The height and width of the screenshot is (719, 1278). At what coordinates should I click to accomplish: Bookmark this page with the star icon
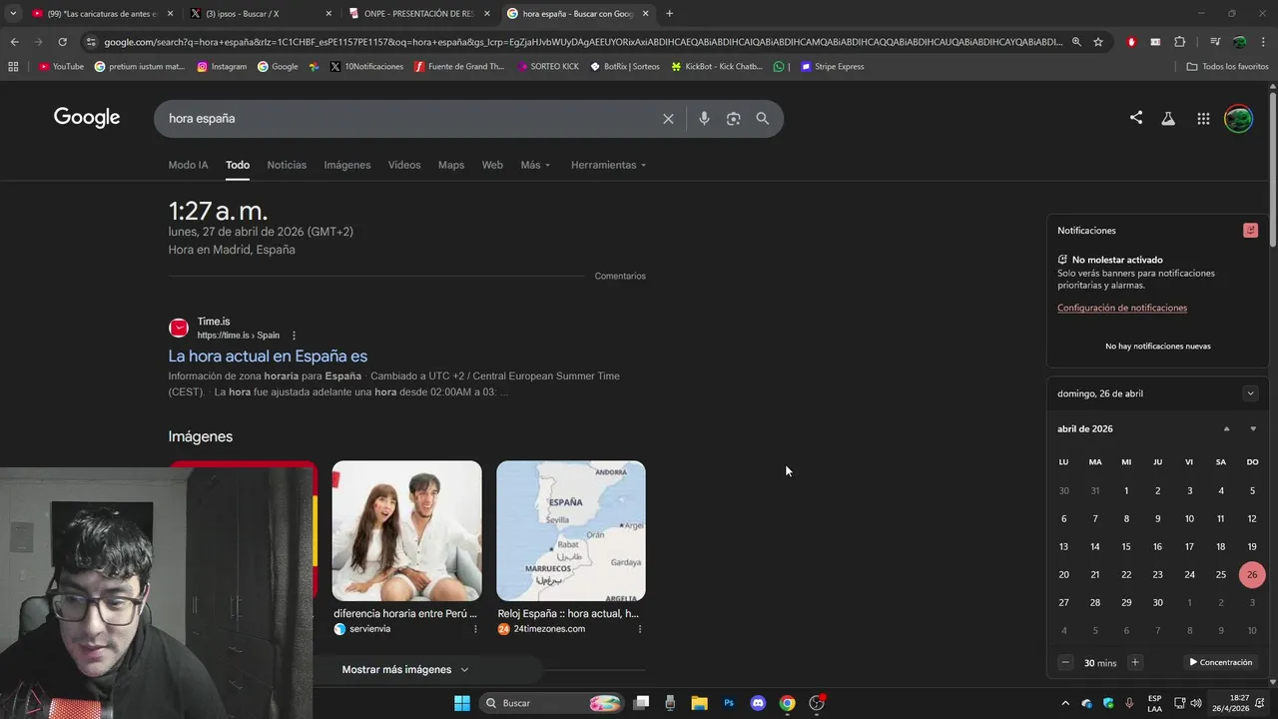[x=1098, y=42]
